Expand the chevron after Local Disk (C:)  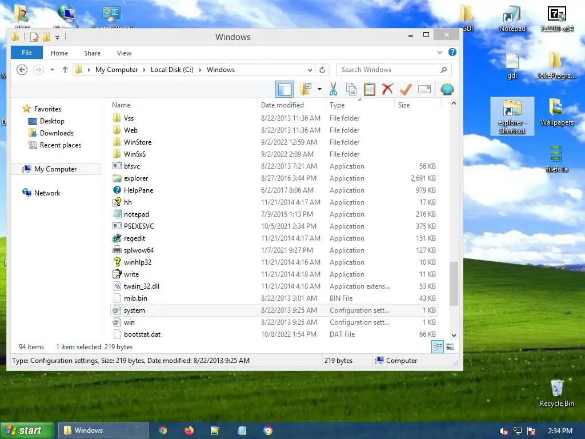tap(201, 70)
